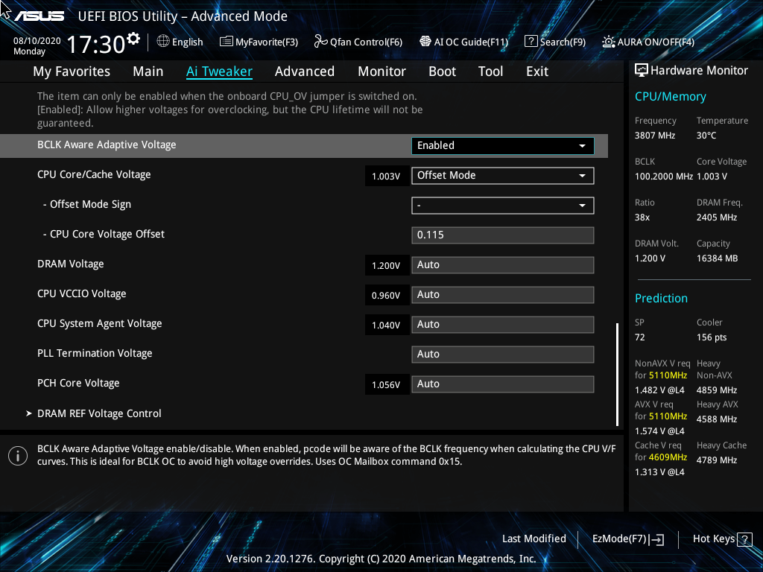Click CPU VCCIO Voltage Auto field
The image size is (763, 572).
(x=503, y=295)
